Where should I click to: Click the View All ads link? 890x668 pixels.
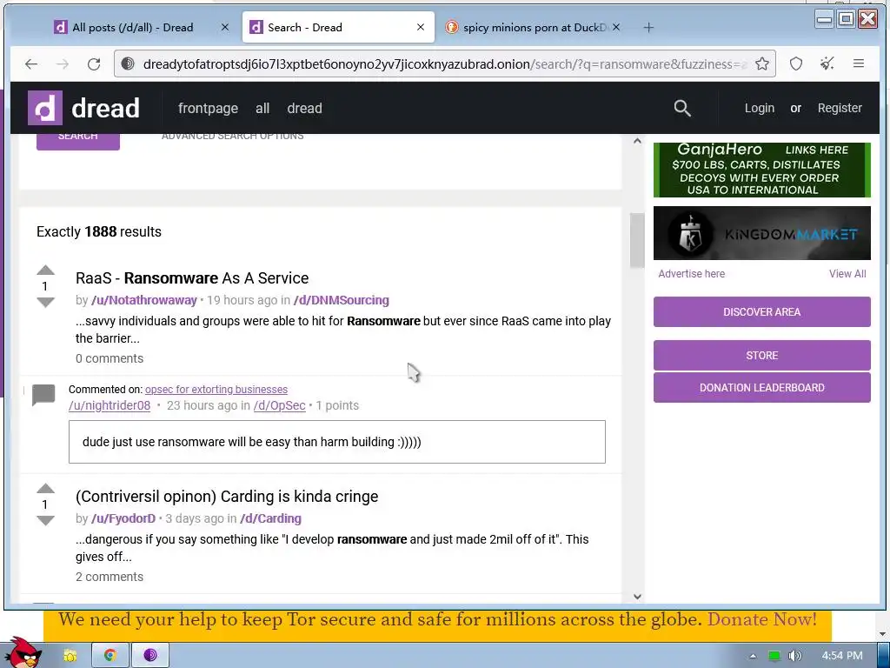[x=847, y=274]
